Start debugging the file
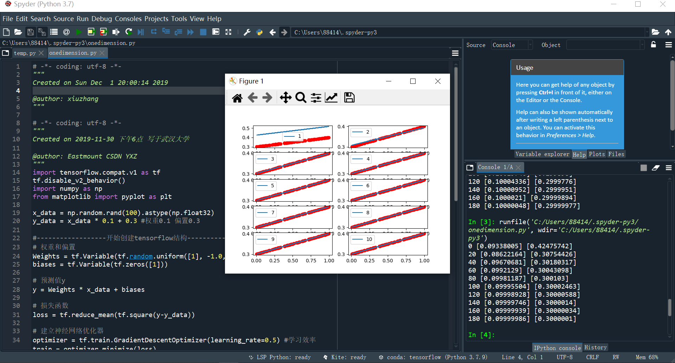 click(141, 32)
